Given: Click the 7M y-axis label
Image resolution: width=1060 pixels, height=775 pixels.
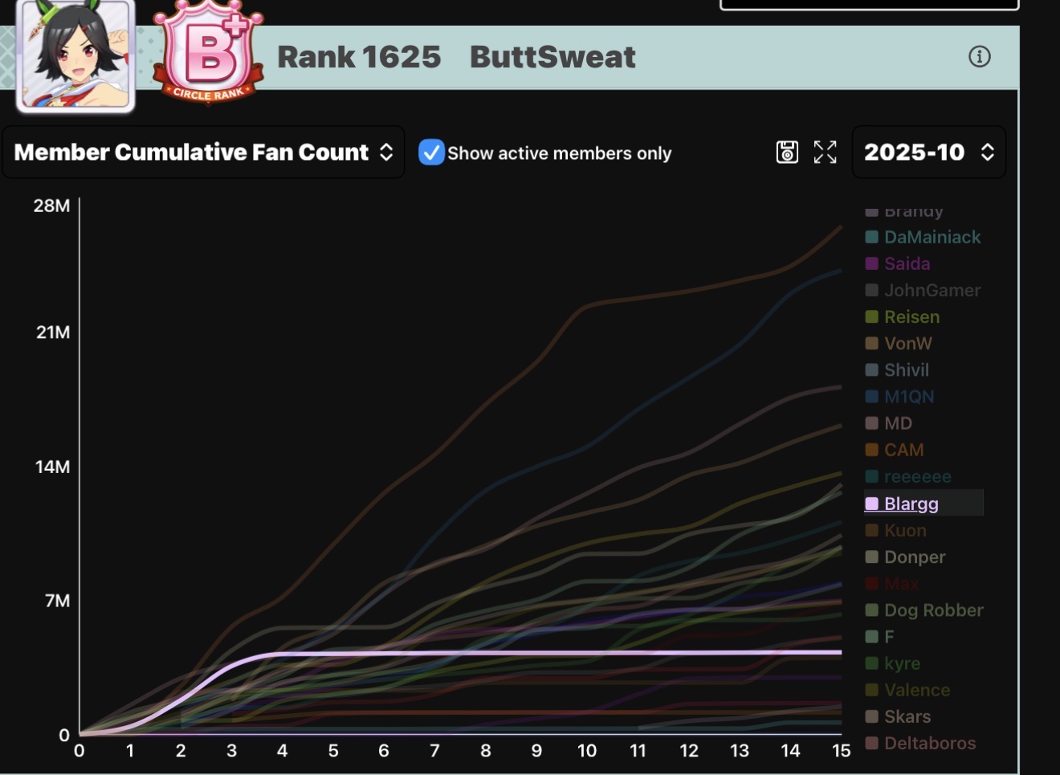Looking at the screenshot, I should 57,600.
